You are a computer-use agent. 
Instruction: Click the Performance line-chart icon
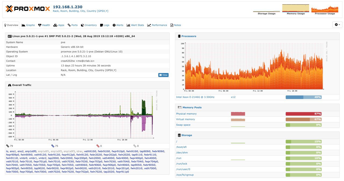point(149,25)
